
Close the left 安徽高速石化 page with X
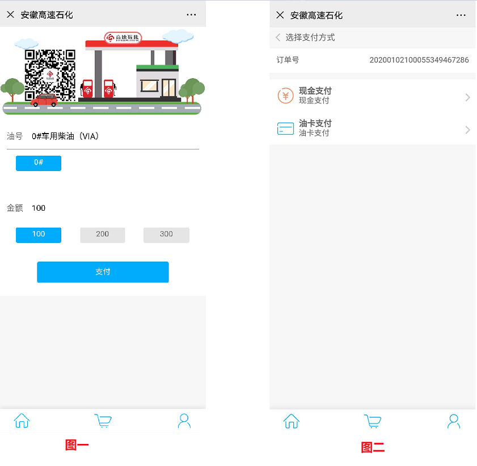pyautogui.click(x=10, y=15)
